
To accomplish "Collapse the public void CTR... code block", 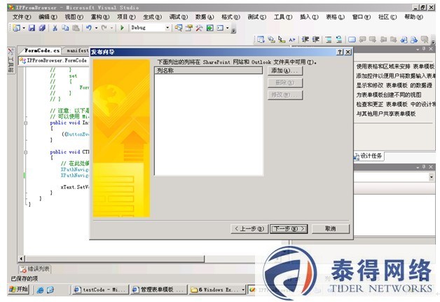I will coord(25,152).
